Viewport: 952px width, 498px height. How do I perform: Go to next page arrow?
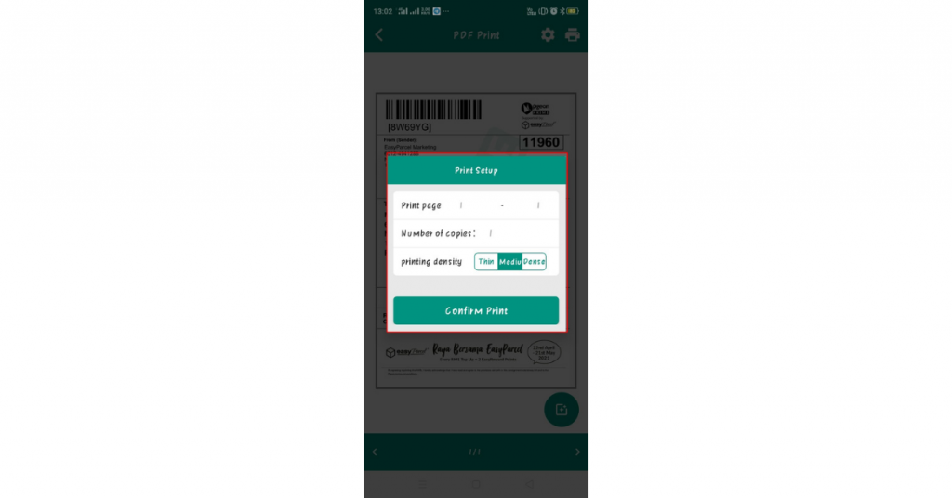point(577,452)
